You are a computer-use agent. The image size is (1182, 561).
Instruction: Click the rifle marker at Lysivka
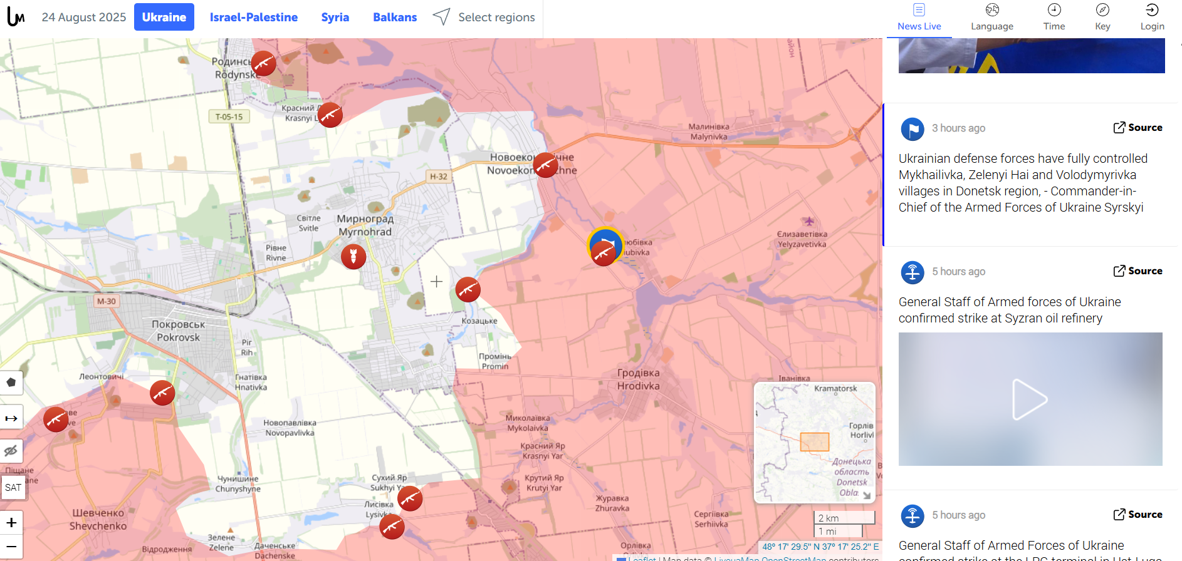pos(392,527)
